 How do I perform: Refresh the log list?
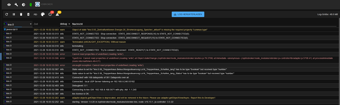point(7,14)
